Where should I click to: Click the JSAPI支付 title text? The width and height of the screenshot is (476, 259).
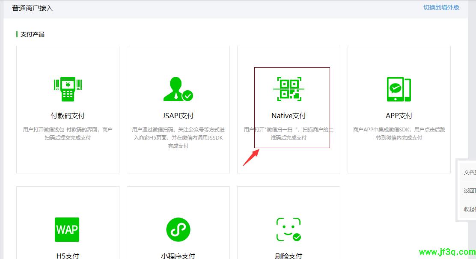click(178, 116)
